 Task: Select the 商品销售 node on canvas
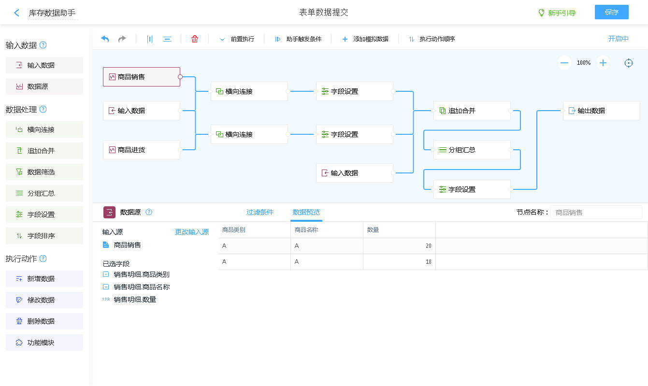tap(142, 77)
